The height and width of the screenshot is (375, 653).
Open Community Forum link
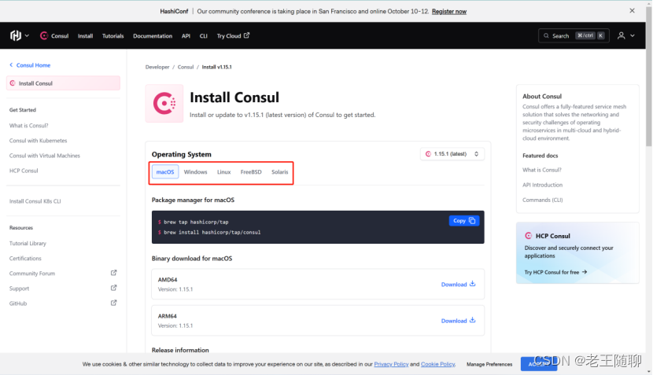32,274
